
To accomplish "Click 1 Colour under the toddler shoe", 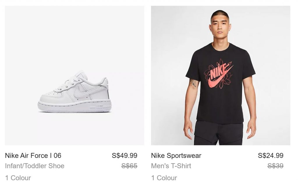I will click(x=18, y=178).
